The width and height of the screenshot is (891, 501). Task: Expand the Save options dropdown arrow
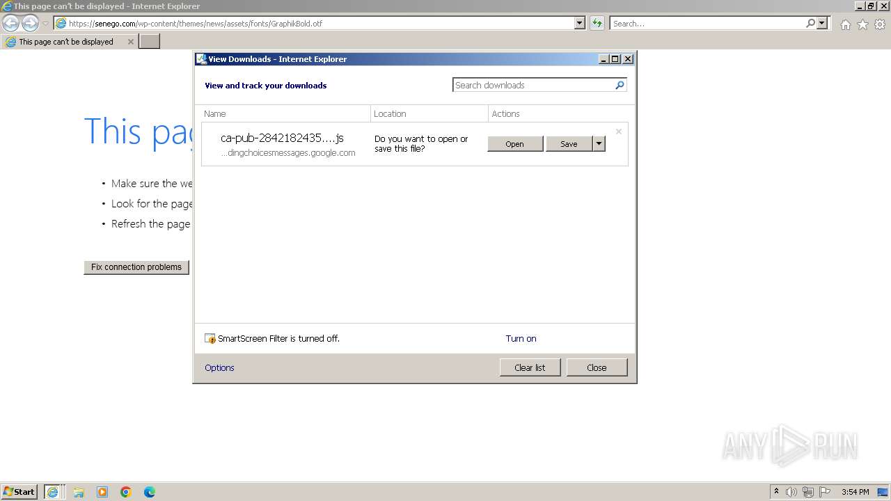tap(599, 144)
